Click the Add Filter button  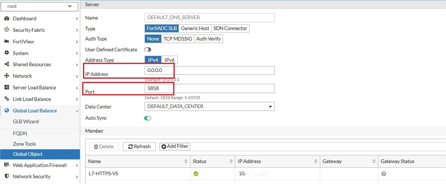tap(175, 146)
